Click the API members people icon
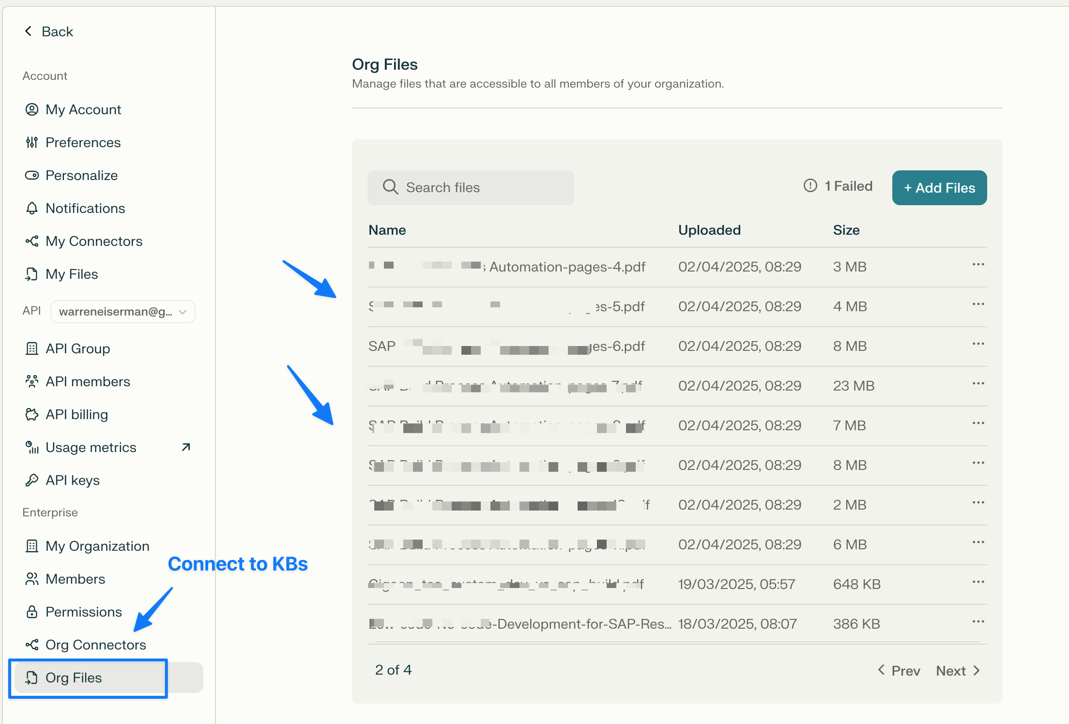 click(x=32, y=381)
